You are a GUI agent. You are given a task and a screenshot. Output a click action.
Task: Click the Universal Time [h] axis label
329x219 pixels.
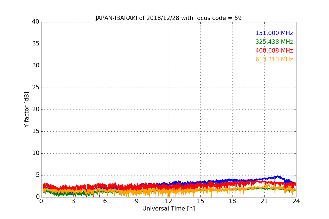pos(169,209)
